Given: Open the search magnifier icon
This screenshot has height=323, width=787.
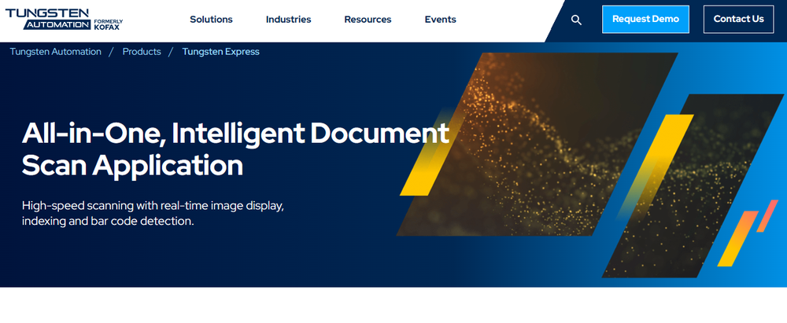Looking at the screenshot, I should (x=576, y=20).
